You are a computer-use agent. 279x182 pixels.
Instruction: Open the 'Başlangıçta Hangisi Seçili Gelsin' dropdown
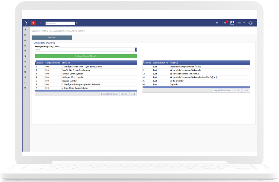tap(86, 50)
